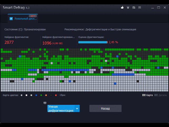The width and height of the screenshot is (169, 127).
Task: Click the Smart Defrag 4.3 title
Action: [x=16, y=8]
